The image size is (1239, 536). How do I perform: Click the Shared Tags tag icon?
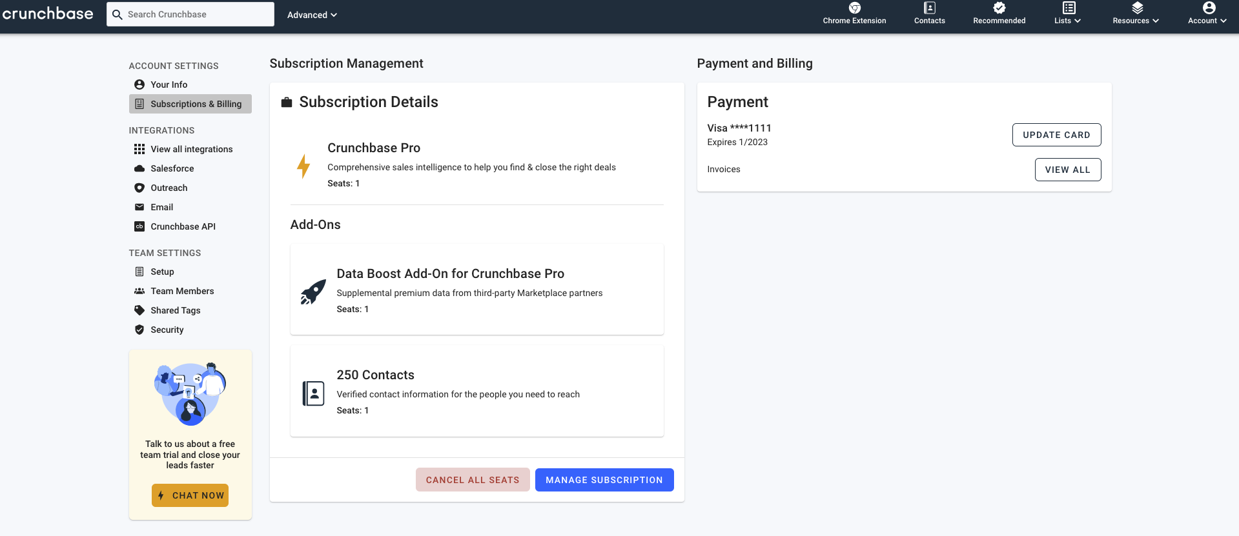click(x=139, y=310)
